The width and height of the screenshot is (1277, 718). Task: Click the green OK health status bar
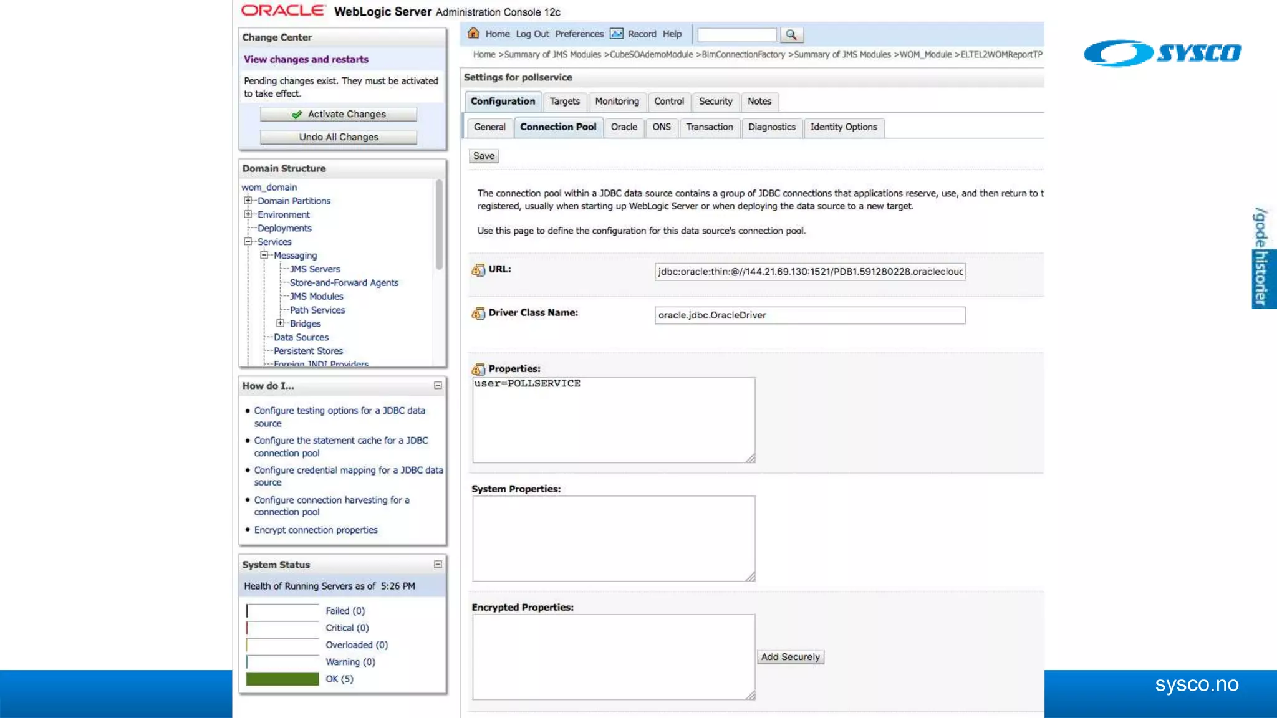[x=282, y=679]
